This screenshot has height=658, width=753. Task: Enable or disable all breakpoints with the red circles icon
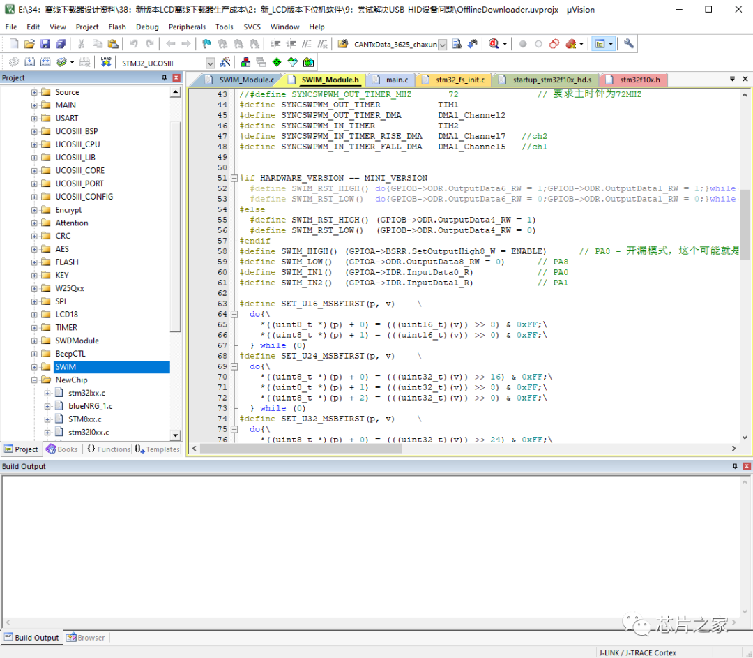(554, 44)
